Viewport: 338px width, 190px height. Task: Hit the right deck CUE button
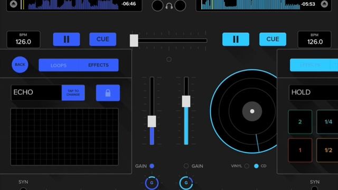point(273,39)
